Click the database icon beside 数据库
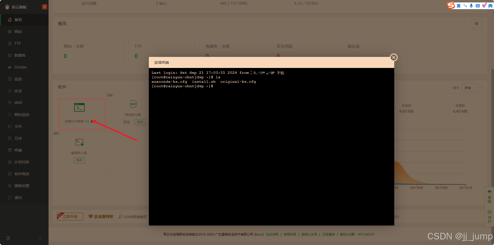 (10, 55)
